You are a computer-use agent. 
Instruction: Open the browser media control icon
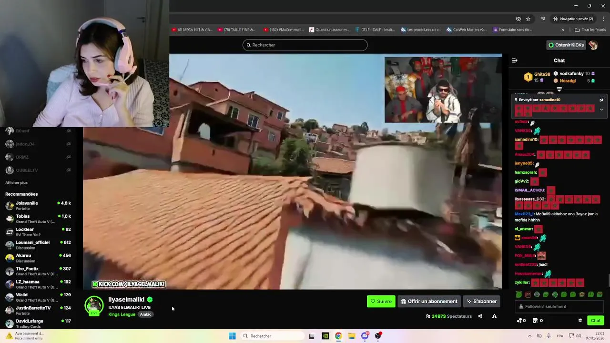[543, 19]
